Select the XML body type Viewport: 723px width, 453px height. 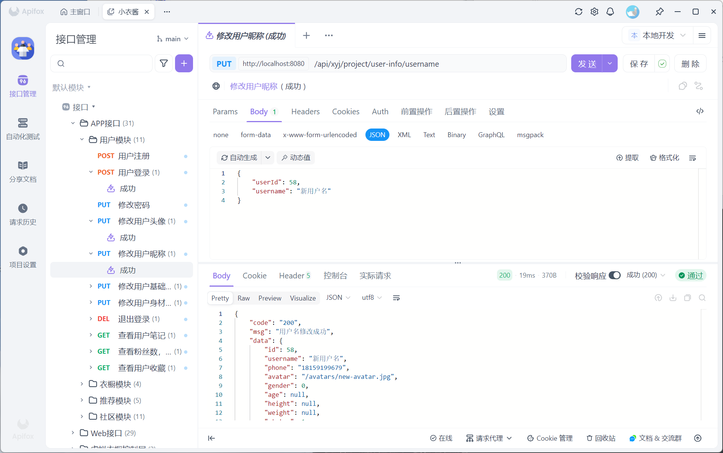[404, 135]
